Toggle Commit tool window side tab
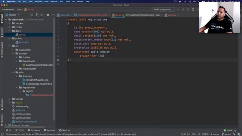Viewport: 242px width, 136px height. tap(2, 33)
